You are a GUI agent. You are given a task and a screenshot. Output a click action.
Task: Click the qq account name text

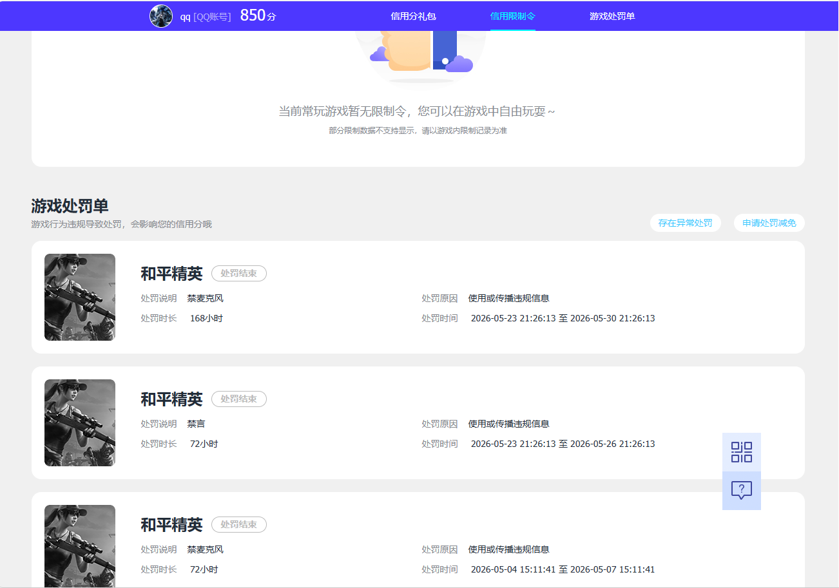pyautogui.click(x=185, y=17)
